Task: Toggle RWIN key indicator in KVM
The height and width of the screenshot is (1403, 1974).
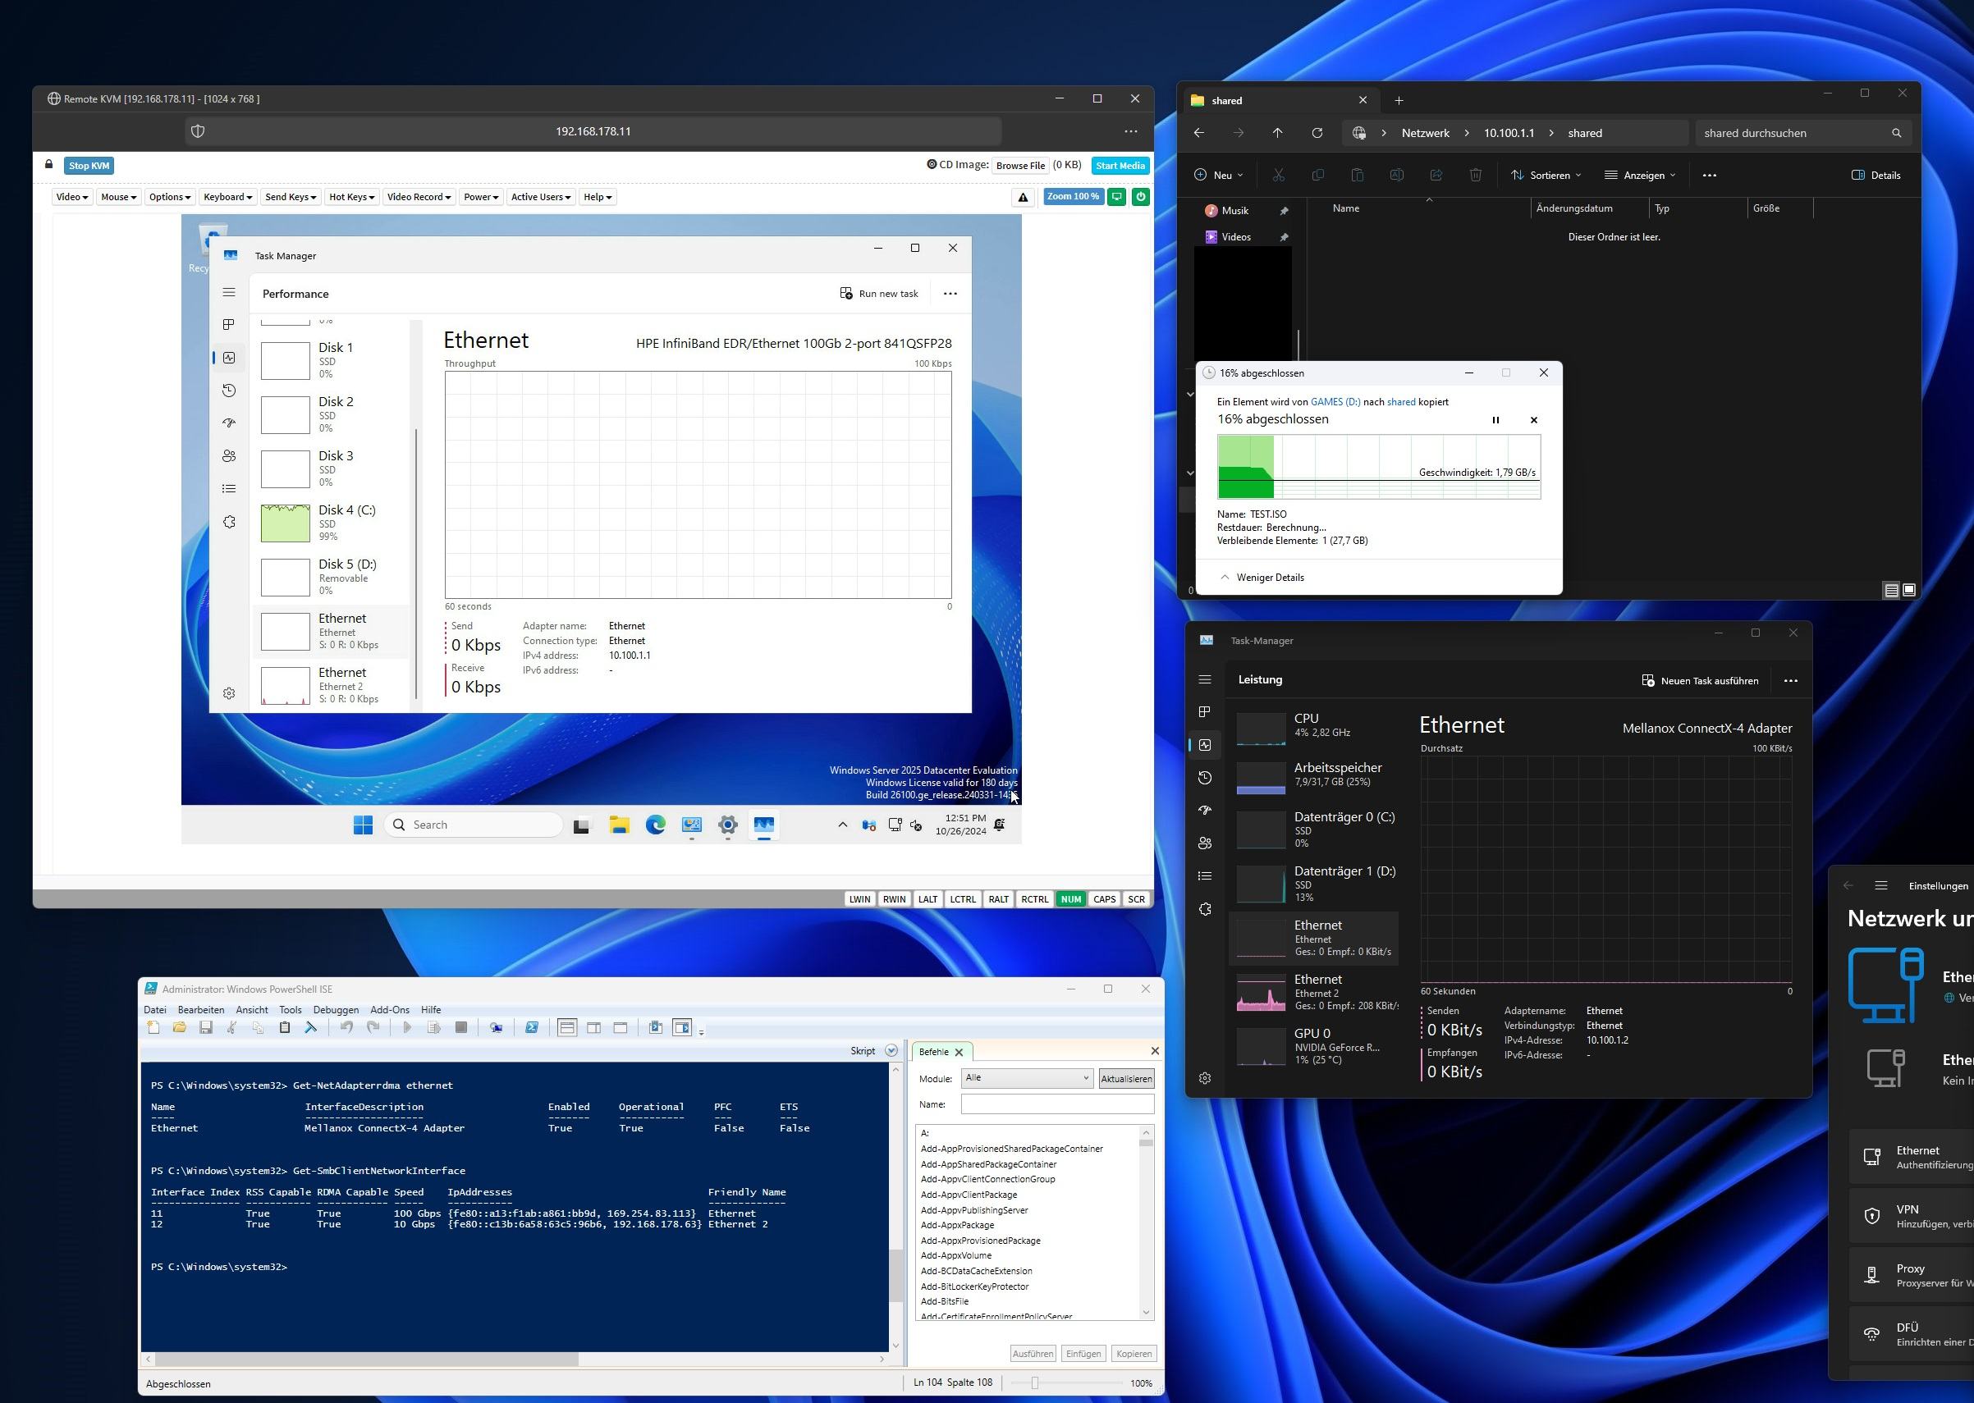Action: [895, 899]
